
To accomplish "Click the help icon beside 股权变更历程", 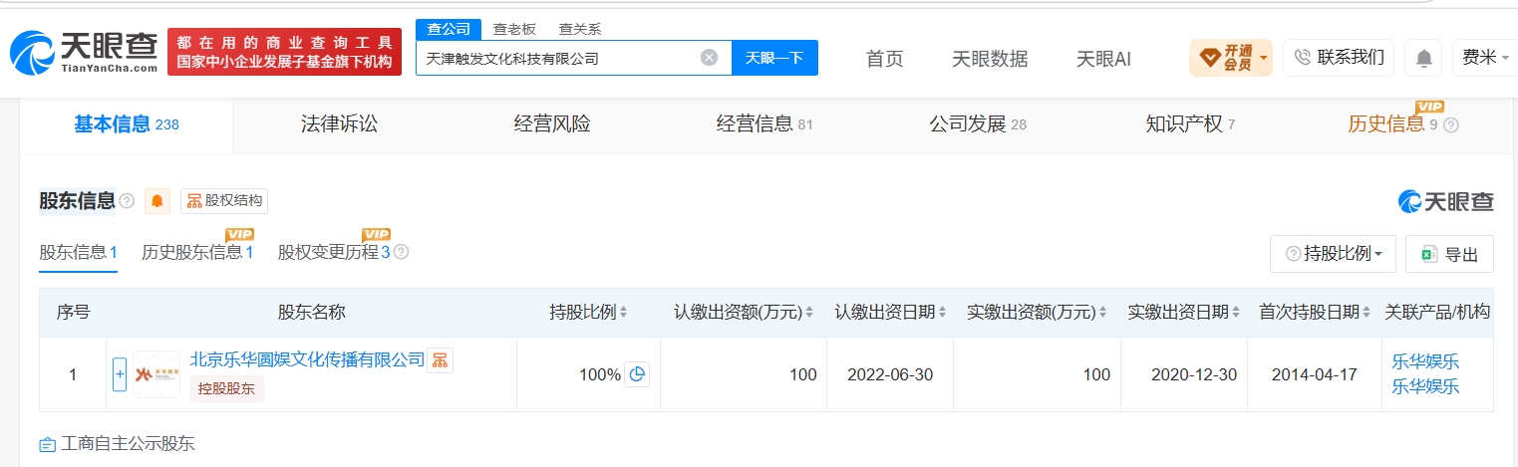I will [401, 252].
